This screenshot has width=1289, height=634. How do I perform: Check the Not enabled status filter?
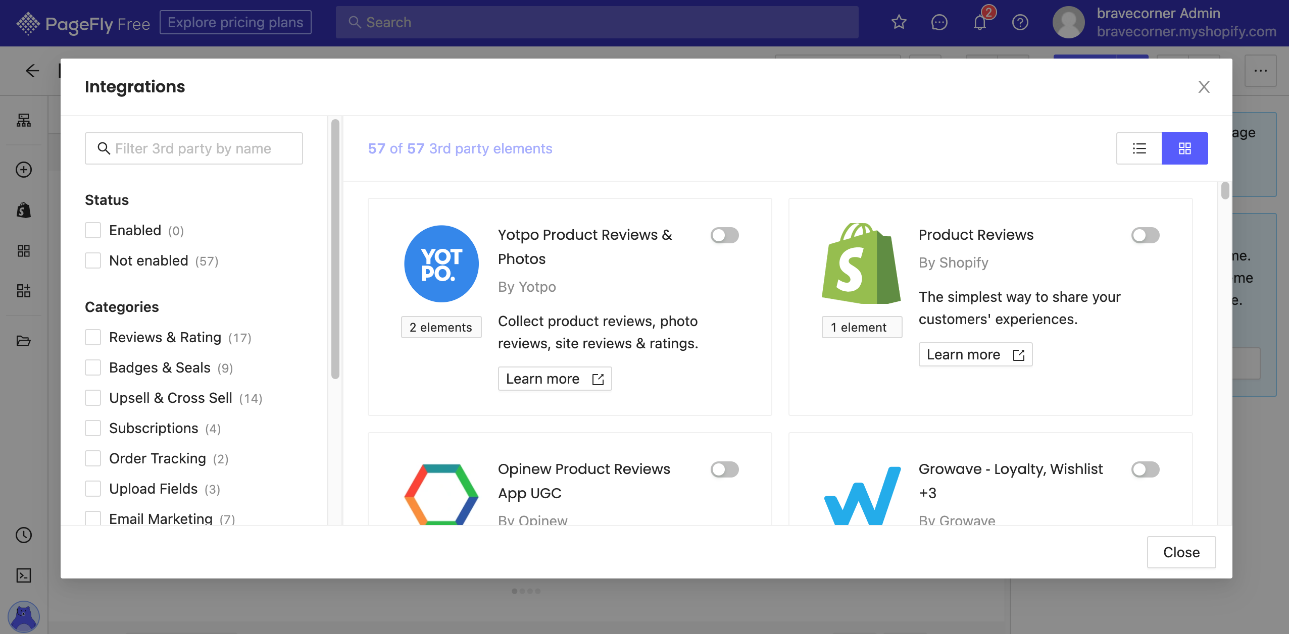pyautogui.click(x=93, y=260)
